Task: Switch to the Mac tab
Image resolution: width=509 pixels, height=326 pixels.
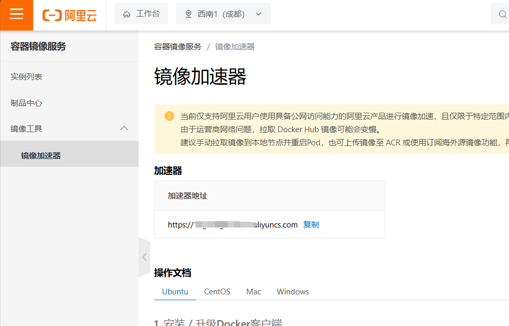Action: click(x=253, y=292)
